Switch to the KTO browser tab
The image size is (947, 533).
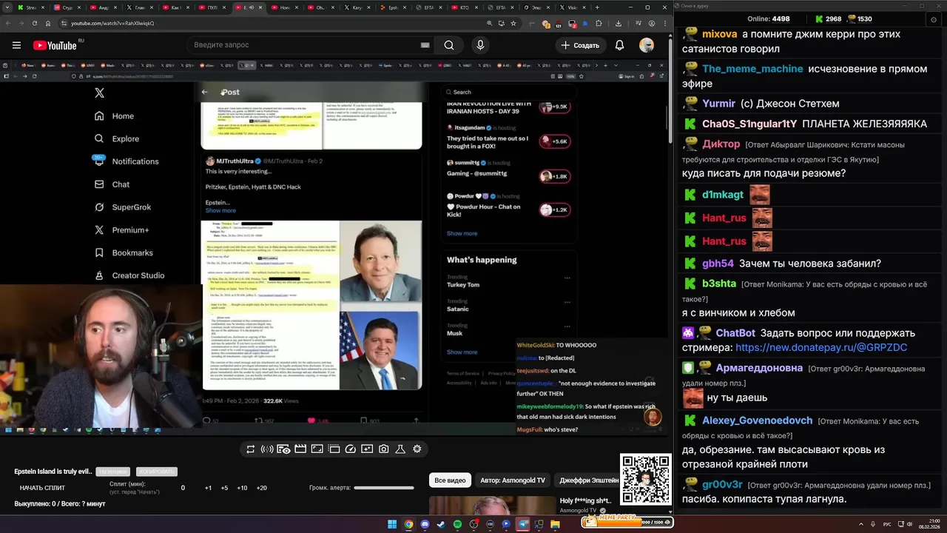(x=463, y=7)
